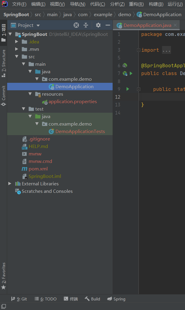Expand the .mvn folder
The image size is (185, 310).
(x=17, y=49)
